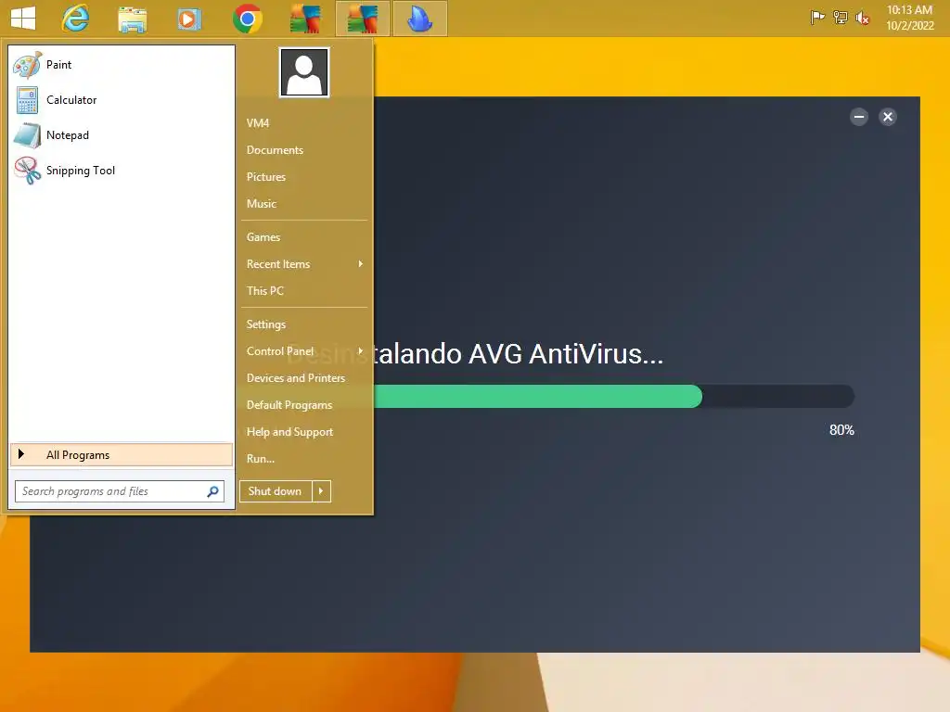Select the highlighted AVG uninstaller taskbar icon
The height and width of the screenshot is (712, 950).
point(363,19)
